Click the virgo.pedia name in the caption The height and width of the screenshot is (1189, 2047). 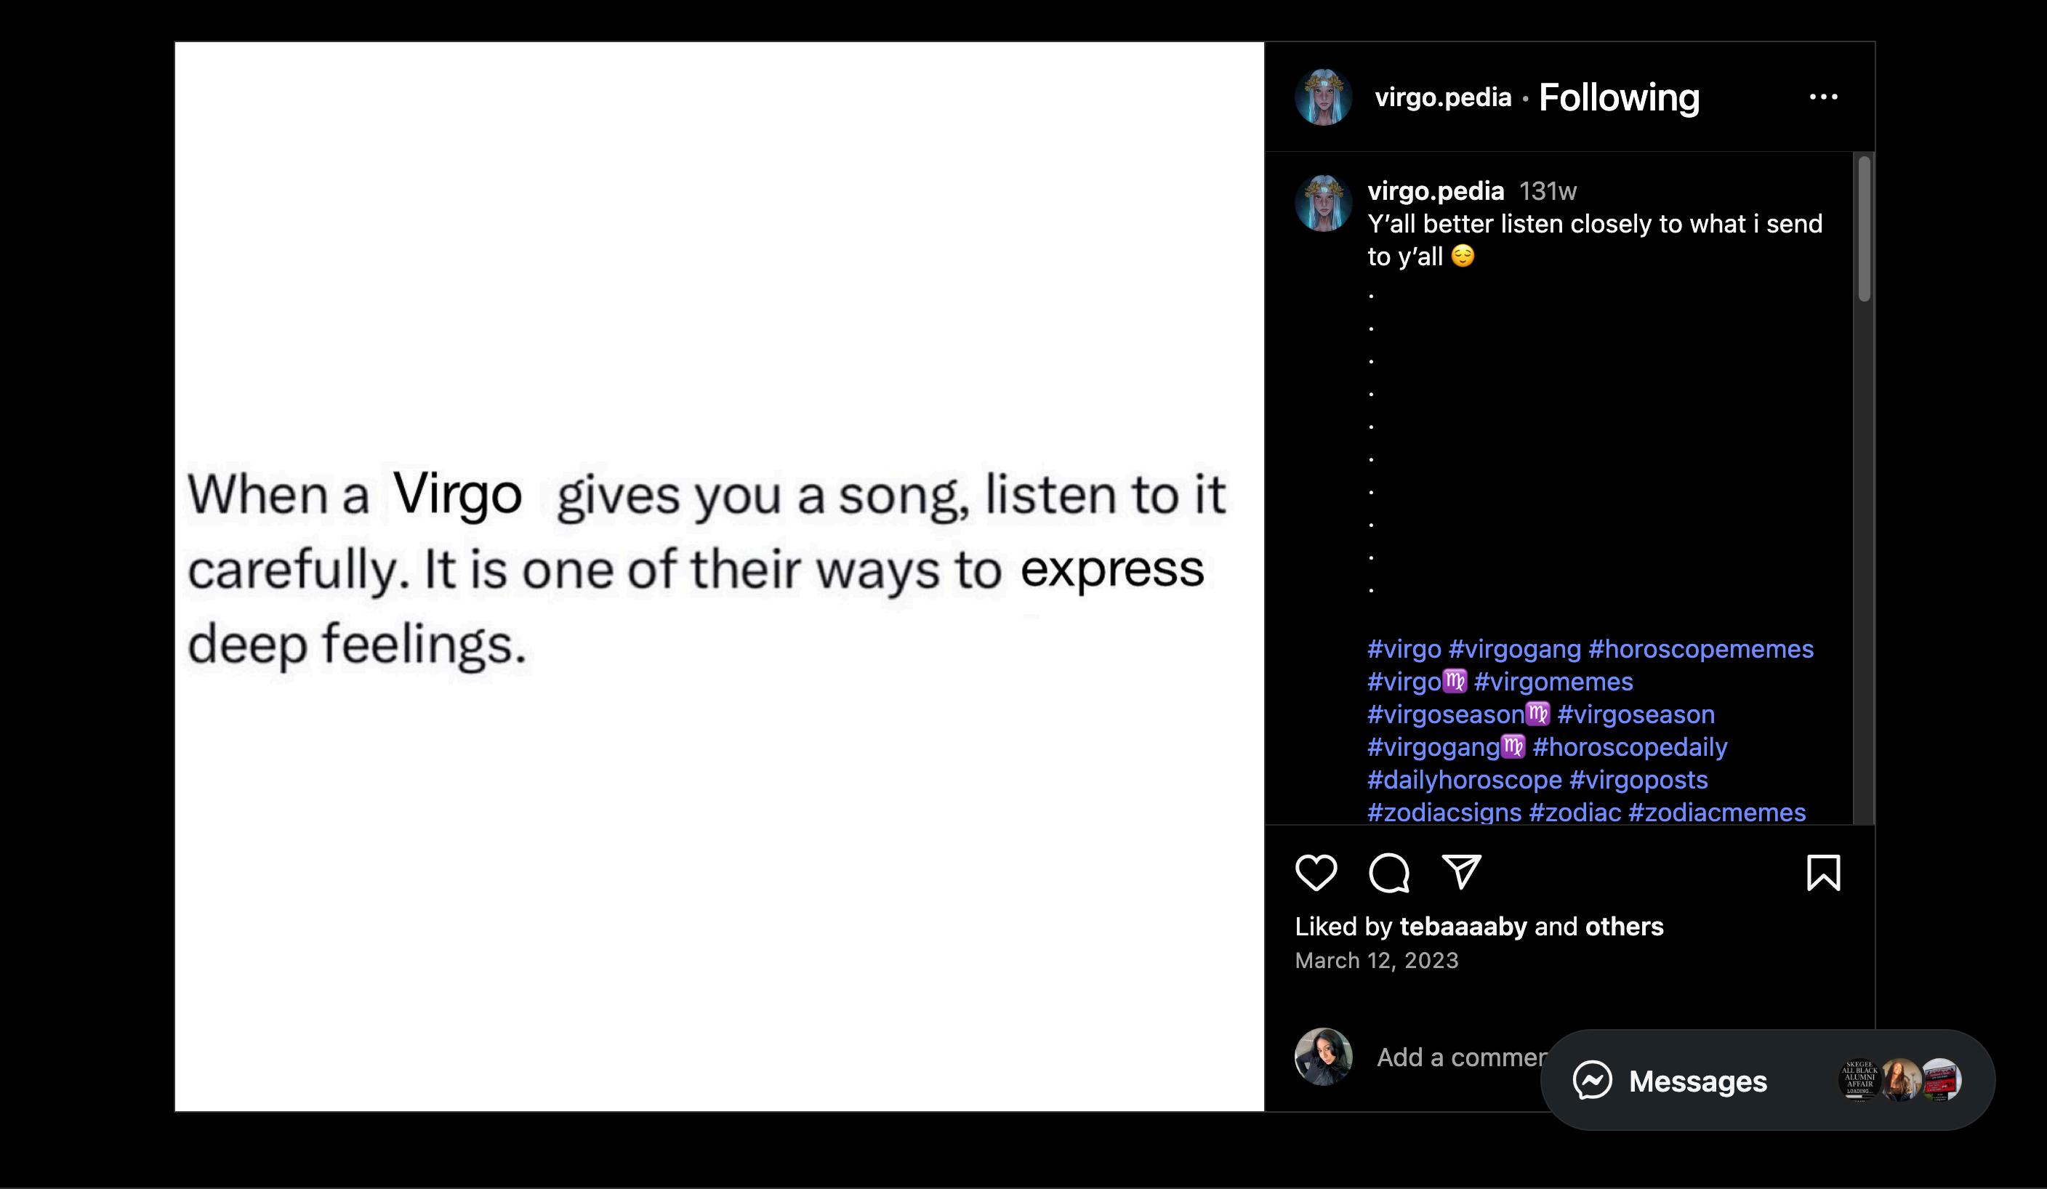tap(1436, 191)
